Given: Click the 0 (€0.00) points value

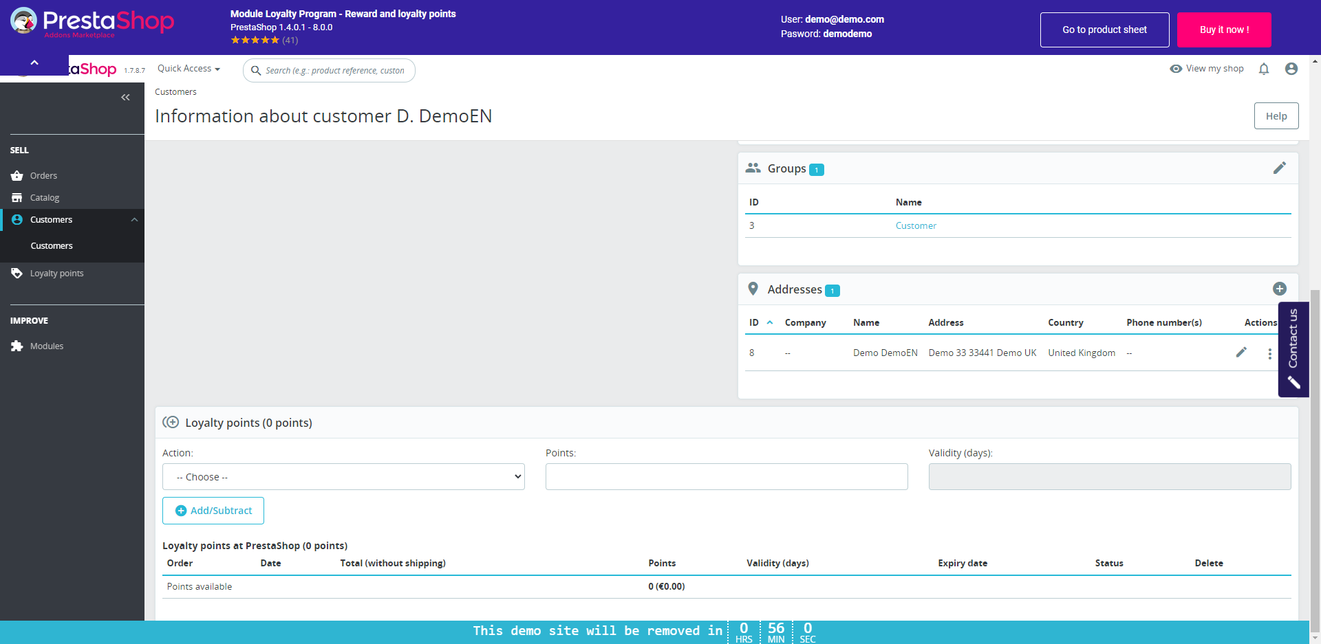Looking at the screenshot, I should pos(667,586).
